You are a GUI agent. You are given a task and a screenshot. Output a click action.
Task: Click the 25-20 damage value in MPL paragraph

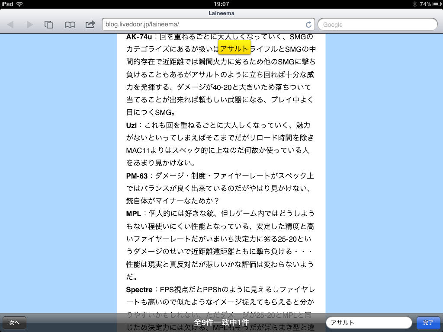(287, 239)
